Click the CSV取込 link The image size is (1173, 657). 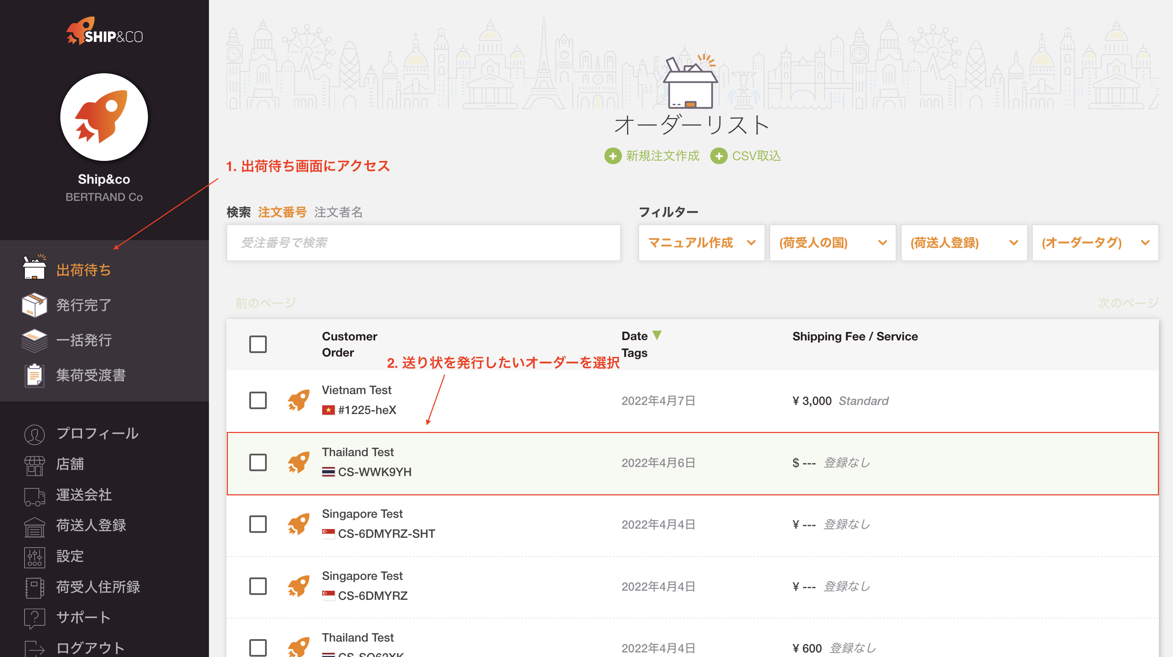point(756,156)
